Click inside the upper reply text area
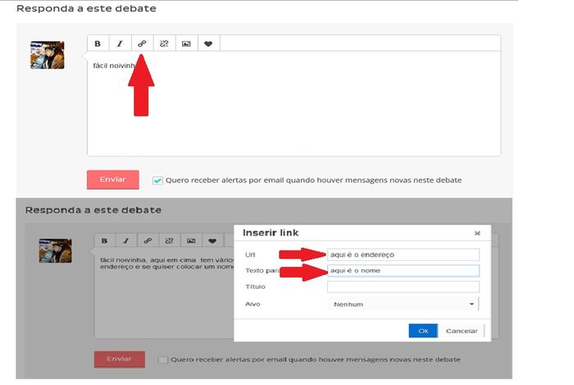 [x=294, y=103]
